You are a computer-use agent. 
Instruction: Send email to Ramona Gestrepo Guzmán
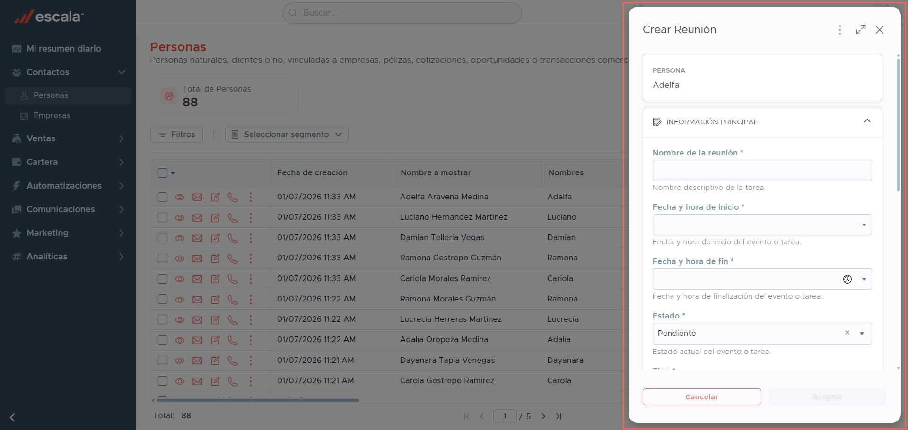197,258
